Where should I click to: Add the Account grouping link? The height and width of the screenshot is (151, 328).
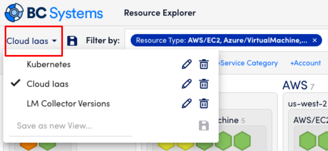(x=305, y=63)
